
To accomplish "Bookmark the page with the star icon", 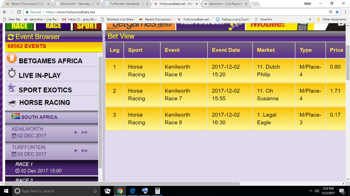I will click(x=337, y=12).
